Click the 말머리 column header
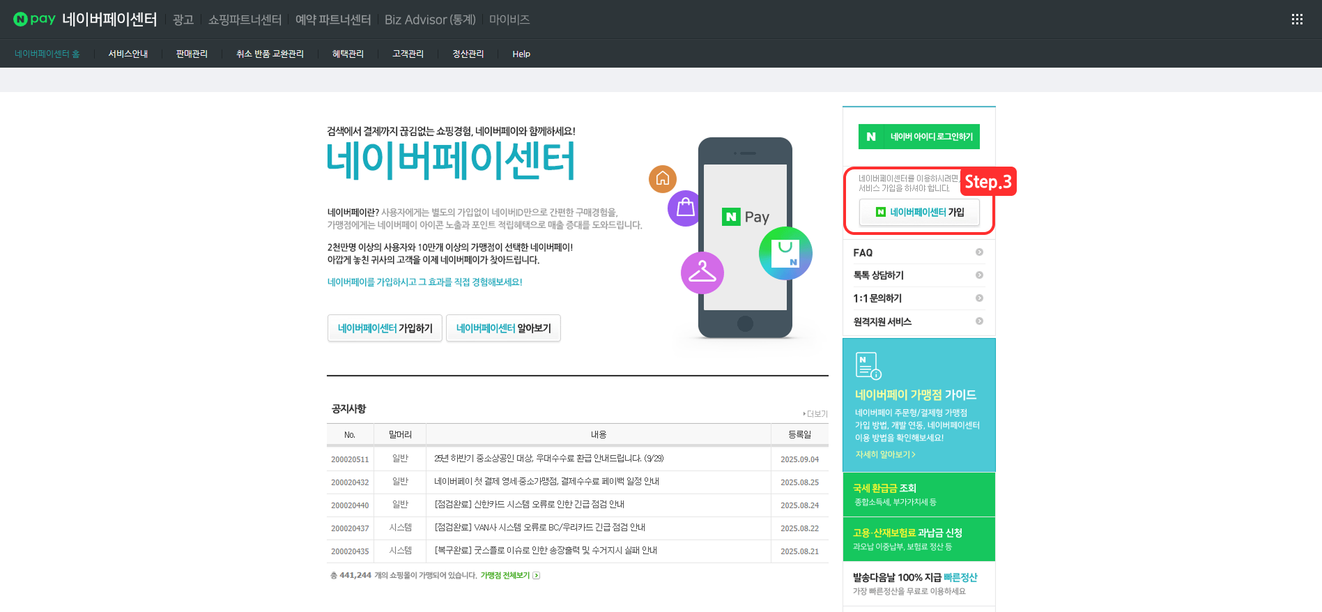1322x612 pixels. click(x=400, y=434)
